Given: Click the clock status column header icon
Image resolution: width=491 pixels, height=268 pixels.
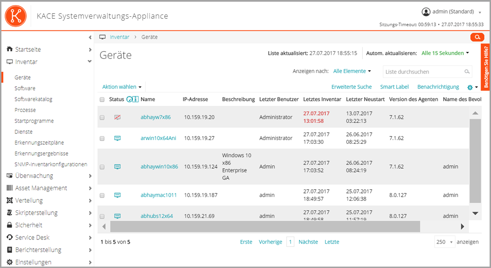Looking at the screenshot, I should (x=129, y=99).
